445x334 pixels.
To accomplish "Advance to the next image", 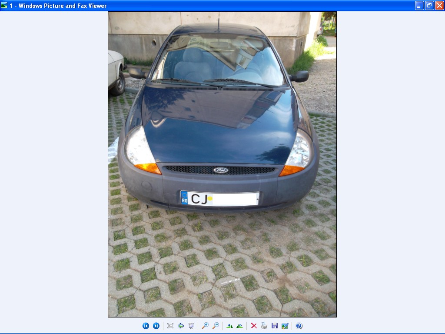I will [156, 326].
